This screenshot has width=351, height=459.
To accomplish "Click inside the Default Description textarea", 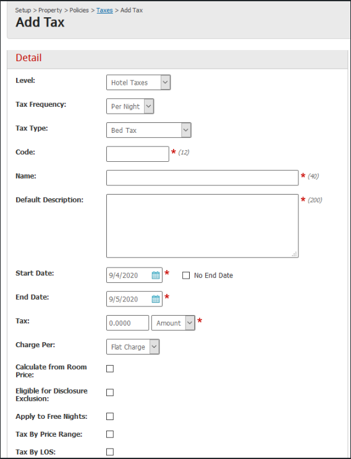I will (202, 226).
